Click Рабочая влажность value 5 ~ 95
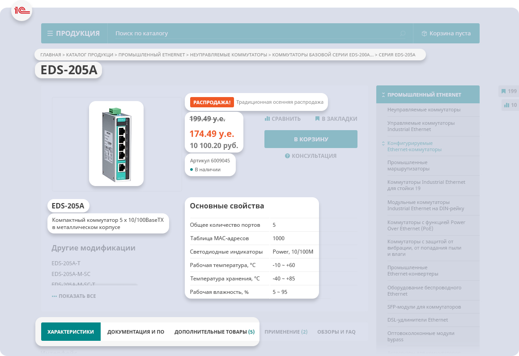 280,292
